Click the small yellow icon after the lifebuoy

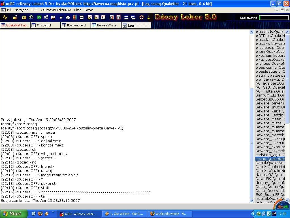pyautogui.click(x=148, y=18)
